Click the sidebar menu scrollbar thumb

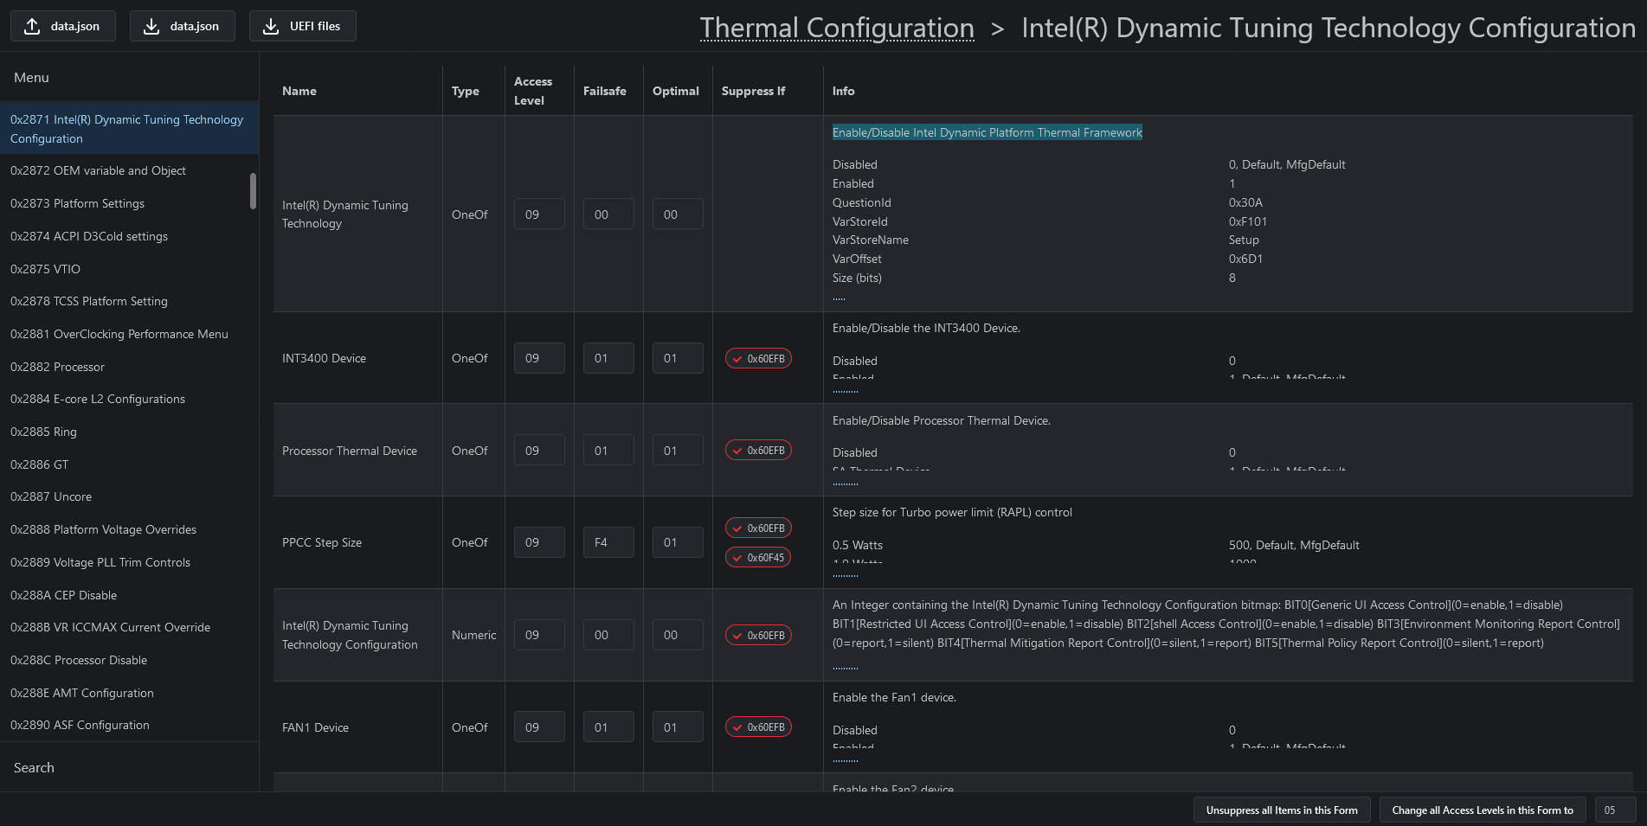tap(253, 191)
